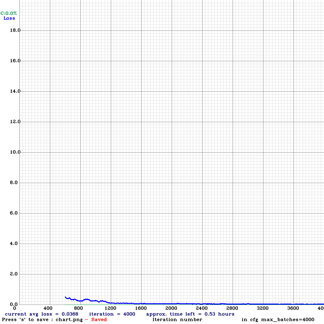Image resolution: width=324 pixels, height=324 pixels.
Task: Click the 'C:0.0%' label
Action: (8, 13)
